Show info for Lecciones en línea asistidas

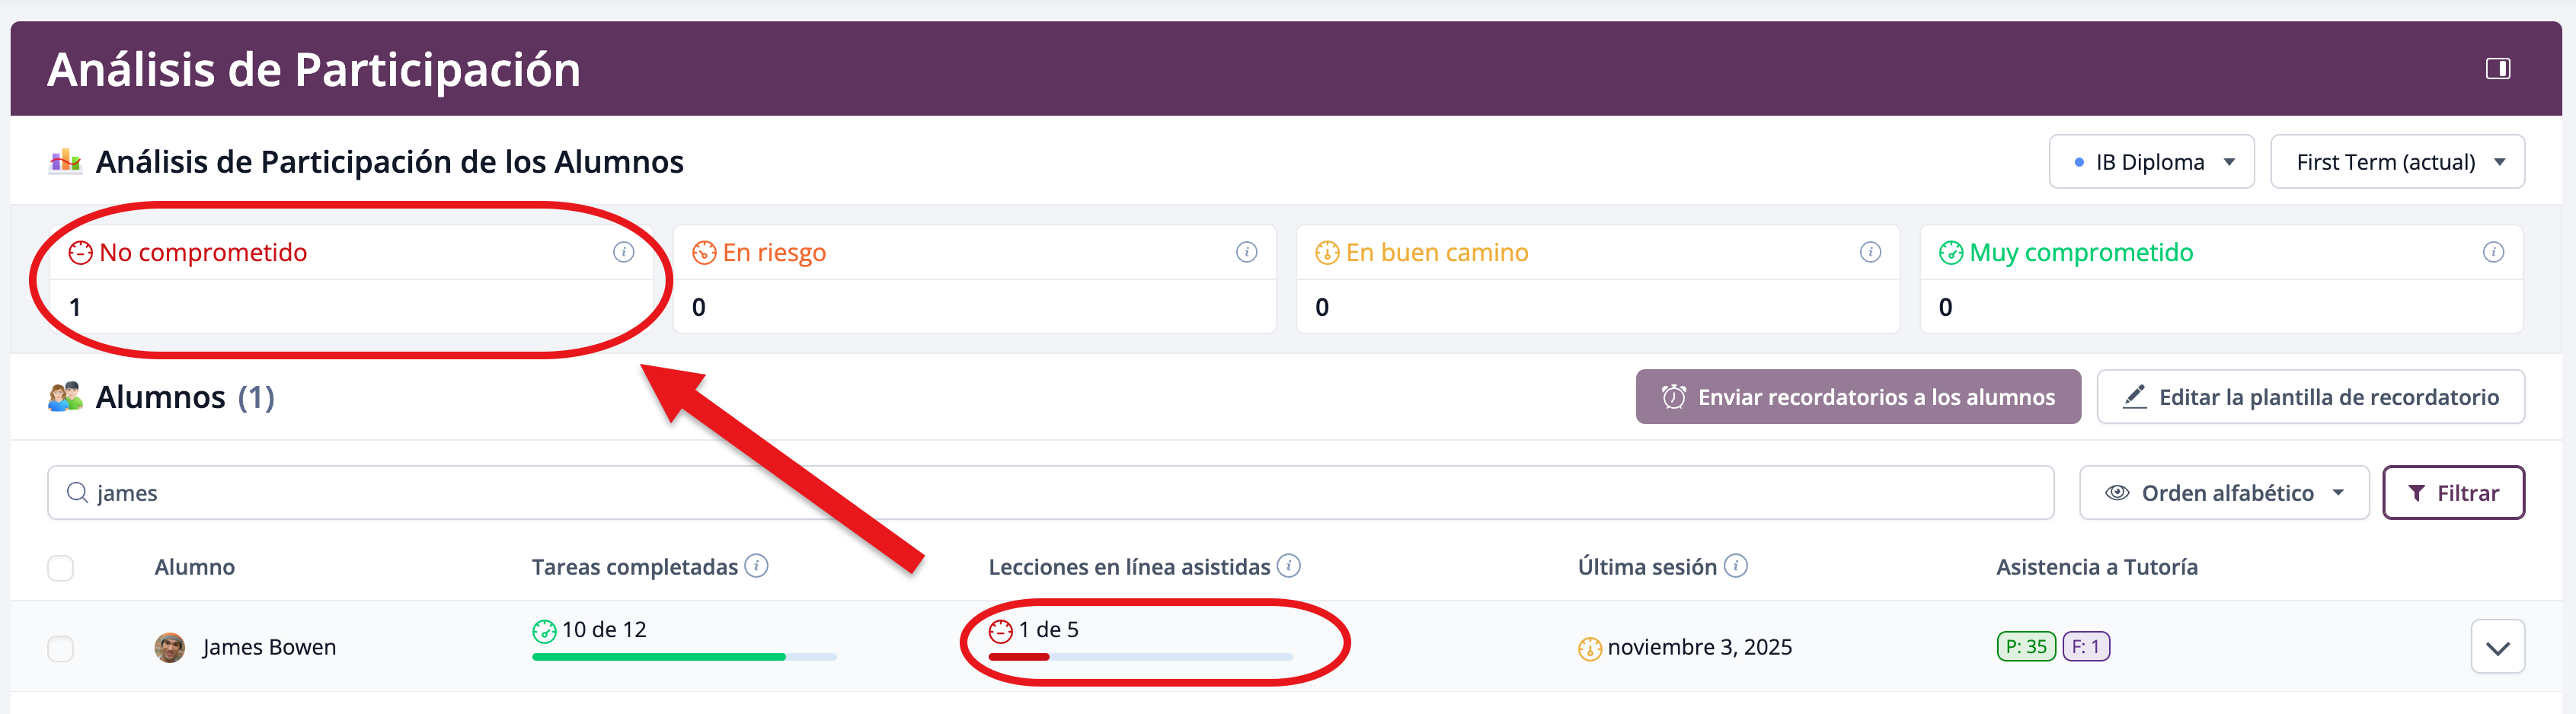click(x=1289, y=566)
